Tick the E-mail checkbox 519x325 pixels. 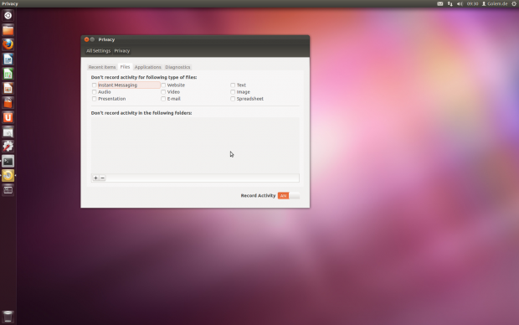coord(163,99)
